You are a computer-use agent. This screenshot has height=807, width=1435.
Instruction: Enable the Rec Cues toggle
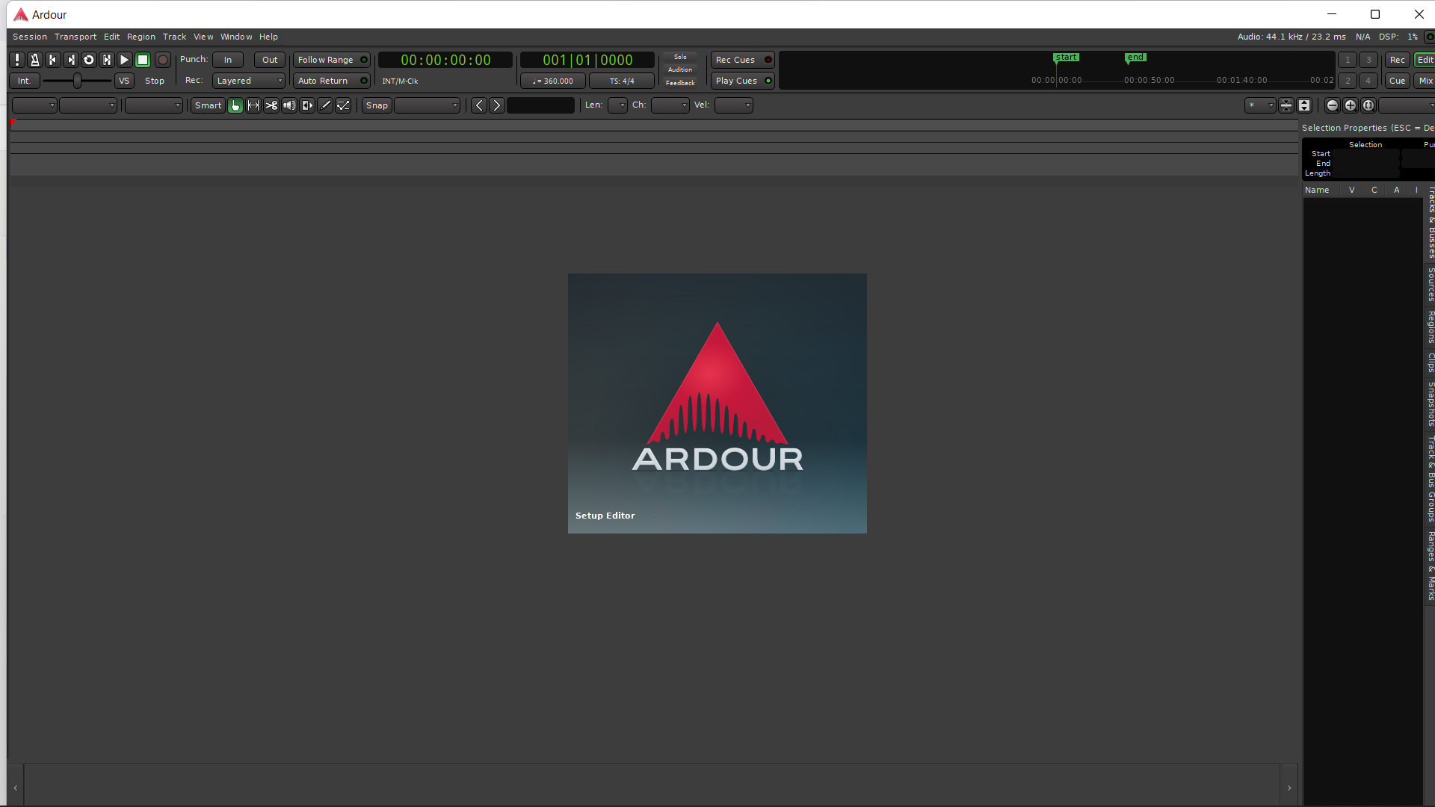(742, 60)
